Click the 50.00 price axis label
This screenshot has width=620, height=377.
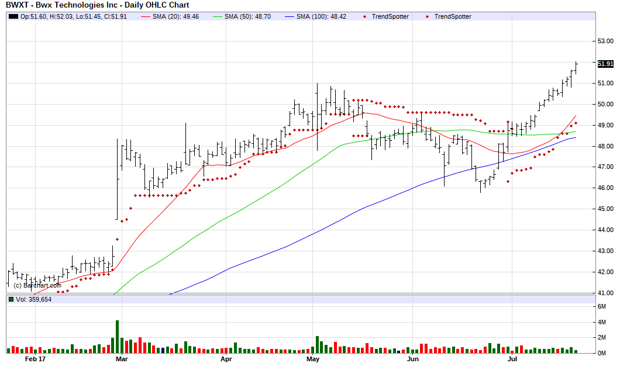tap(605, 104)
